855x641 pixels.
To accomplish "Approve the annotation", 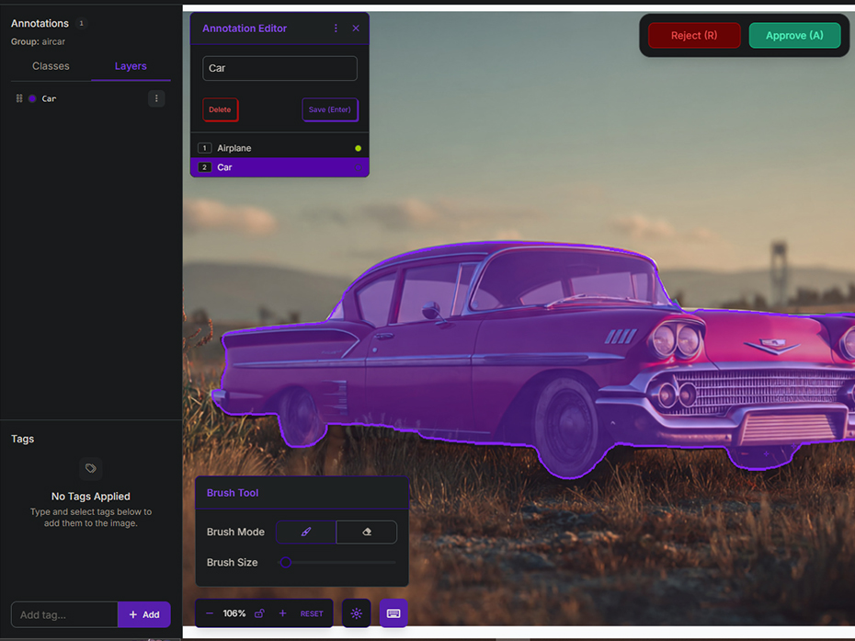I will click(x=794, y=36).
